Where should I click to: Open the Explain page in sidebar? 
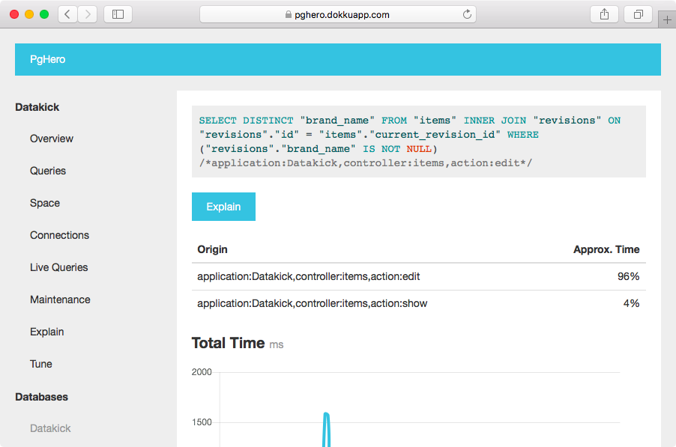[47, 332]
